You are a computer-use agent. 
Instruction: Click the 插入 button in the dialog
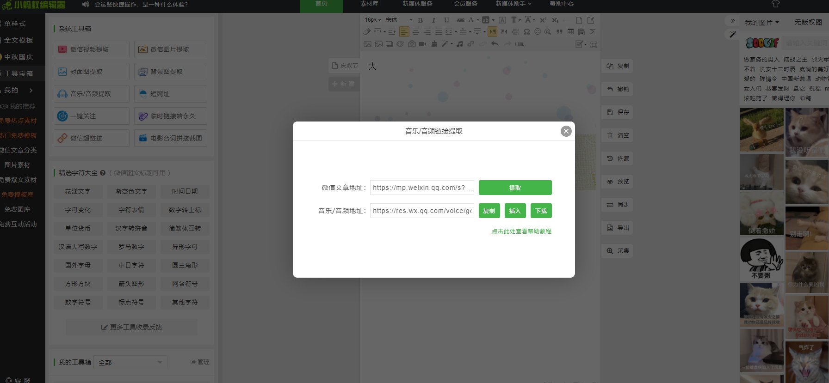tap(515, 211)
